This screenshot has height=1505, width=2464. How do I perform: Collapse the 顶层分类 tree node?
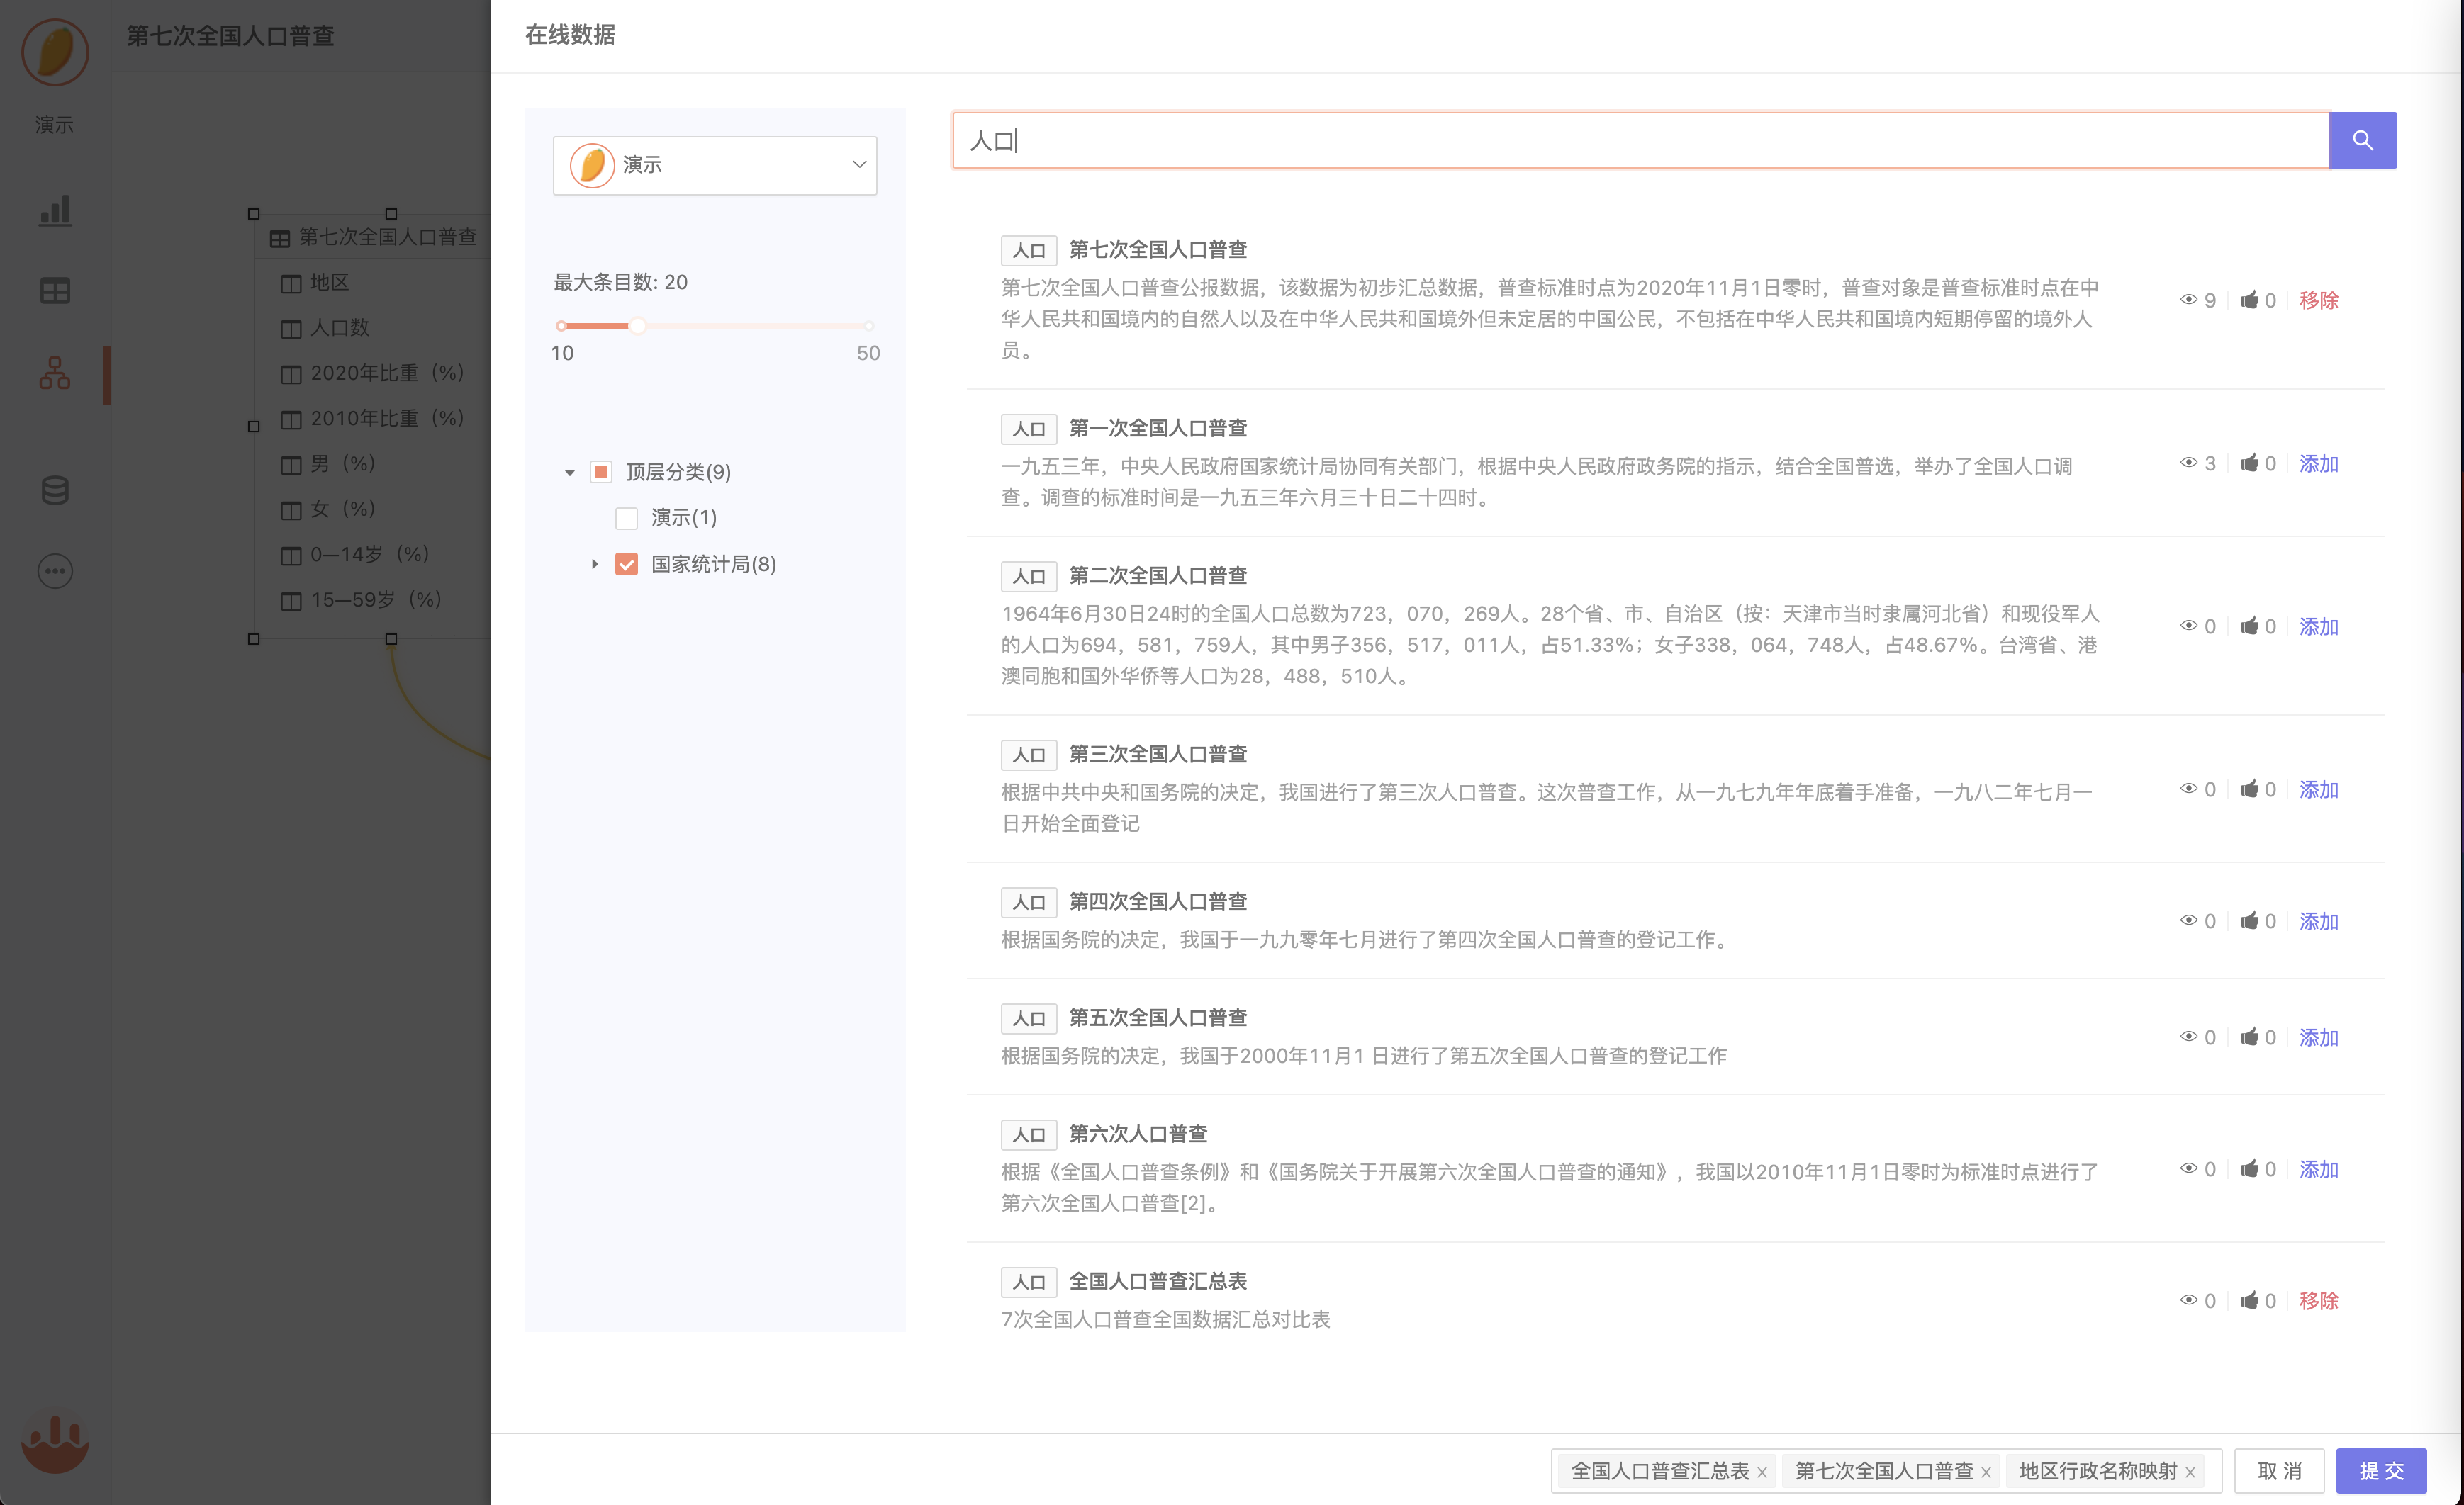click(x=570, y=473)
